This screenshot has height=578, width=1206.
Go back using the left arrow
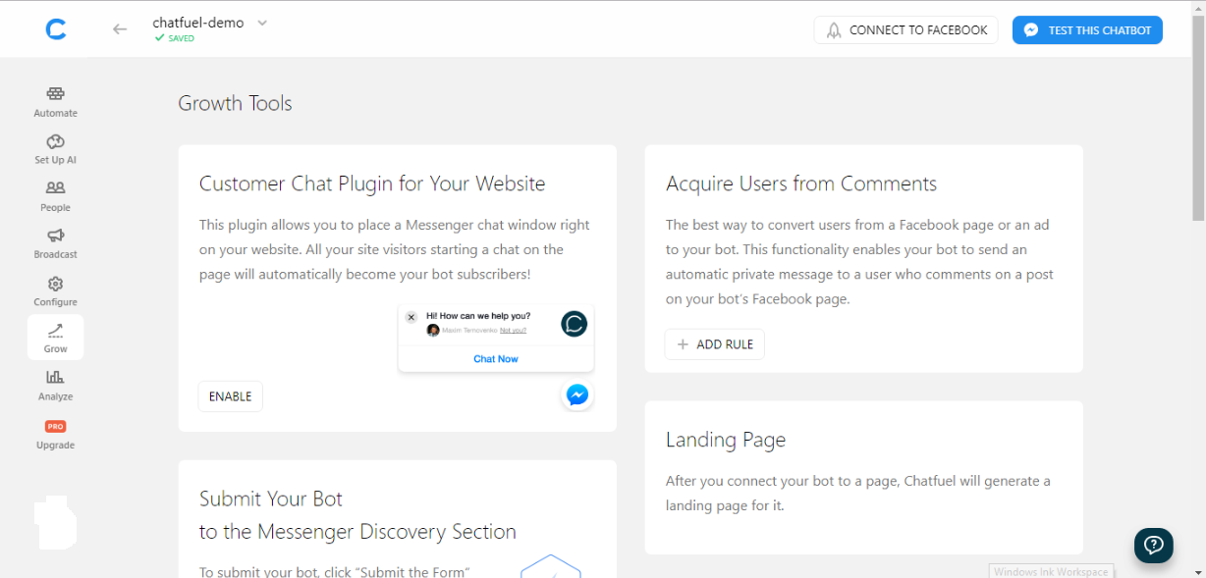[x=120, y=29]
